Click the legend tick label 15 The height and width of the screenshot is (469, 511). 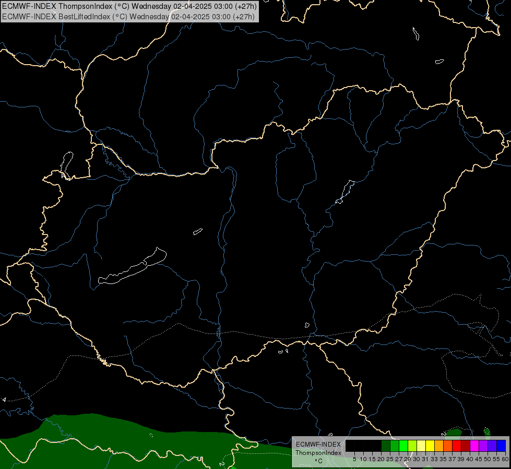click(x=372, y=459)
